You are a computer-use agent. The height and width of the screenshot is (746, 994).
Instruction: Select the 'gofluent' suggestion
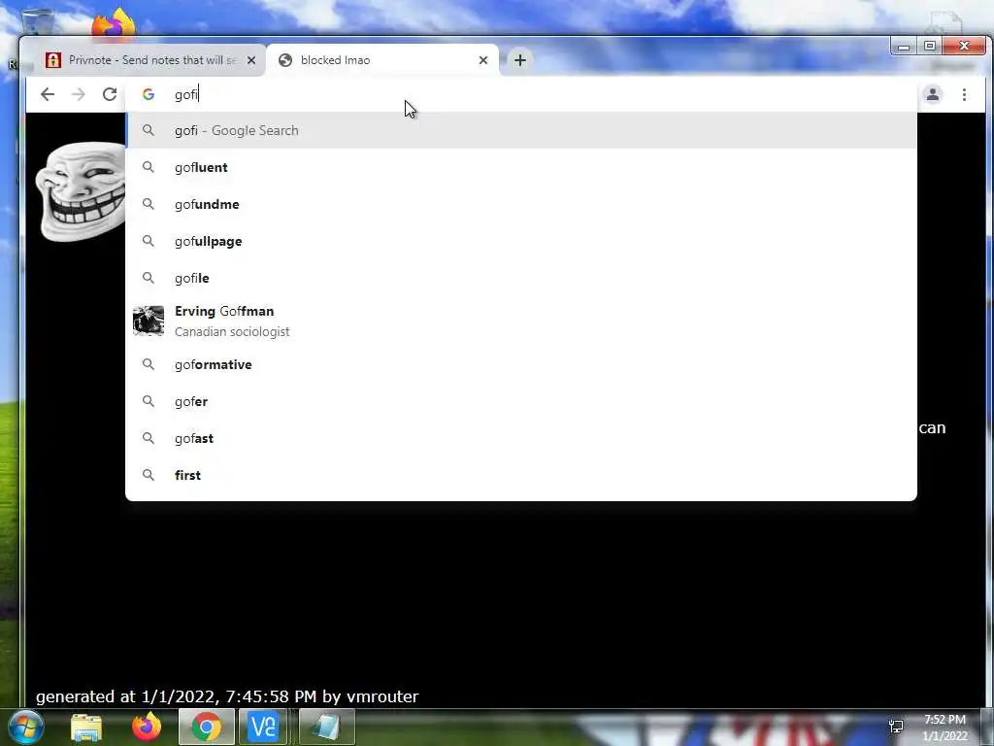(521, 167)
